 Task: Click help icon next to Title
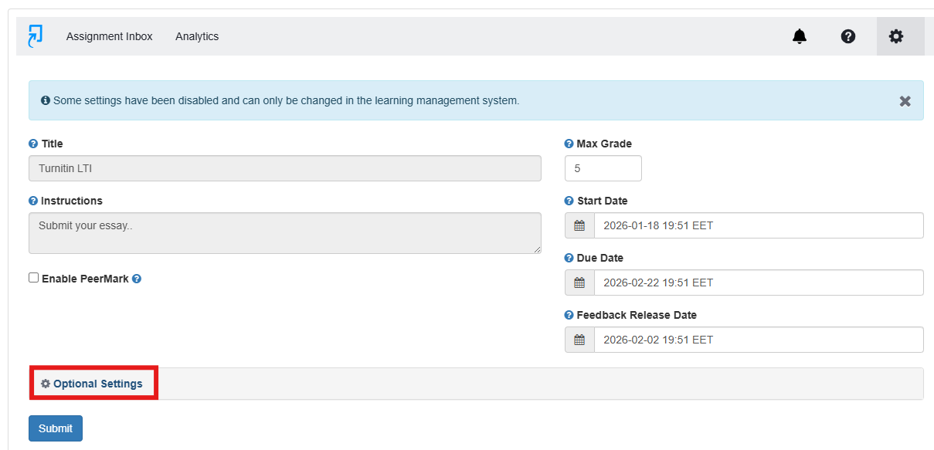(33, 144)
